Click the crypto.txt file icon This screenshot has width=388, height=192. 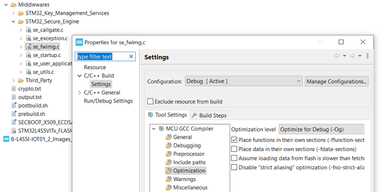tap(14, 89)
